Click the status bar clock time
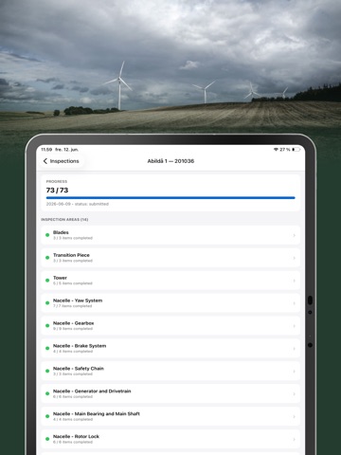 46,150
